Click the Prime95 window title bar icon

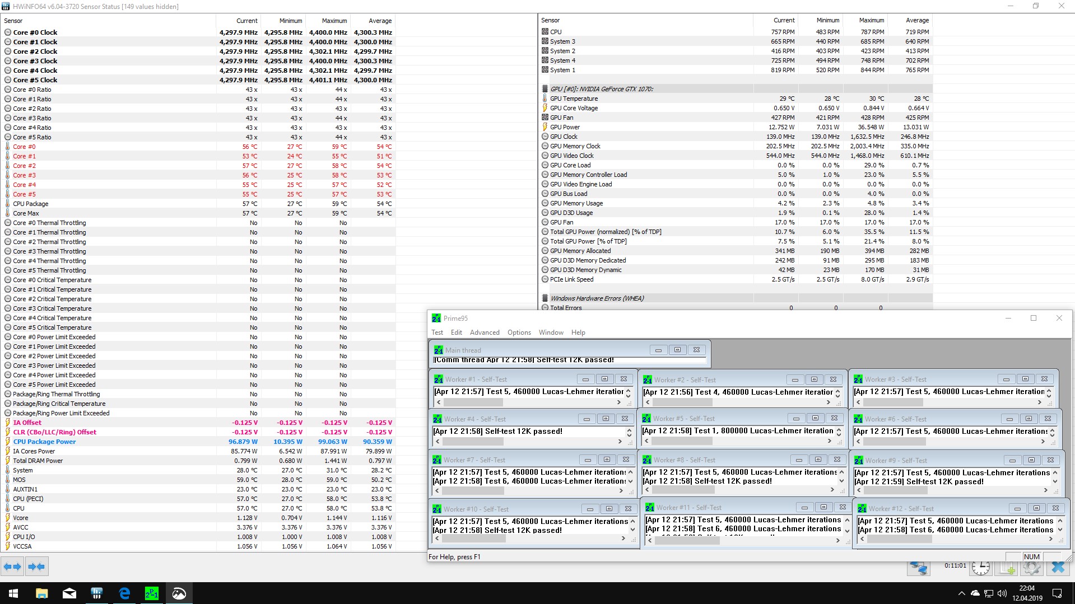click(436, 318)
